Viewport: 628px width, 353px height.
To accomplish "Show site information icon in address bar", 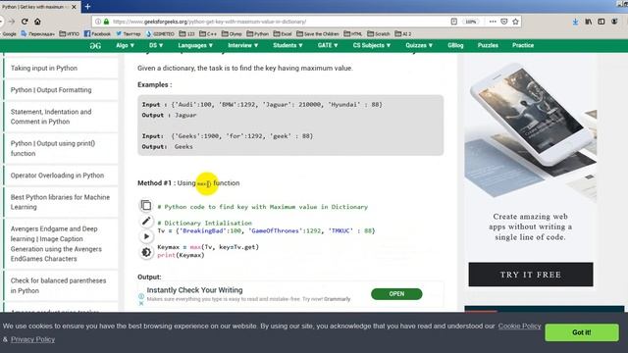I will coord(98,22).
